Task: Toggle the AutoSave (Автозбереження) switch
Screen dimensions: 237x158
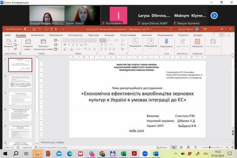Action: coord(27,28)
